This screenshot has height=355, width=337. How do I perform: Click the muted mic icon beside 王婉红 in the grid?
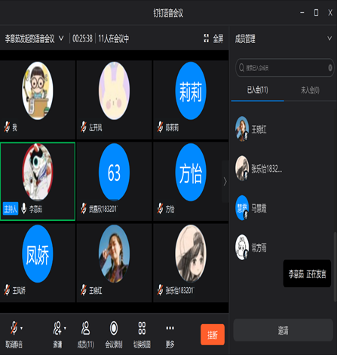(x=84, y=290)
